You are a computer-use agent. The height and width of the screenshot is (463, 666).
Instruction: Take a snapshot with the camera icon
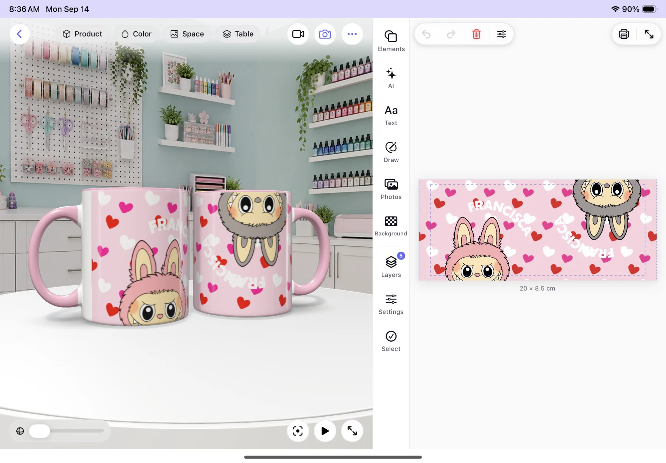click(x=325, y=34)
